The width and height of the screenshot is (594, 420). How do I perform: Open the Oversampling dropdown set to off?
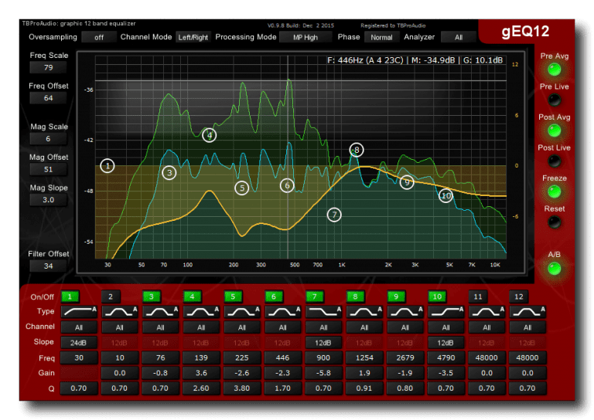(x=99, y=37)
